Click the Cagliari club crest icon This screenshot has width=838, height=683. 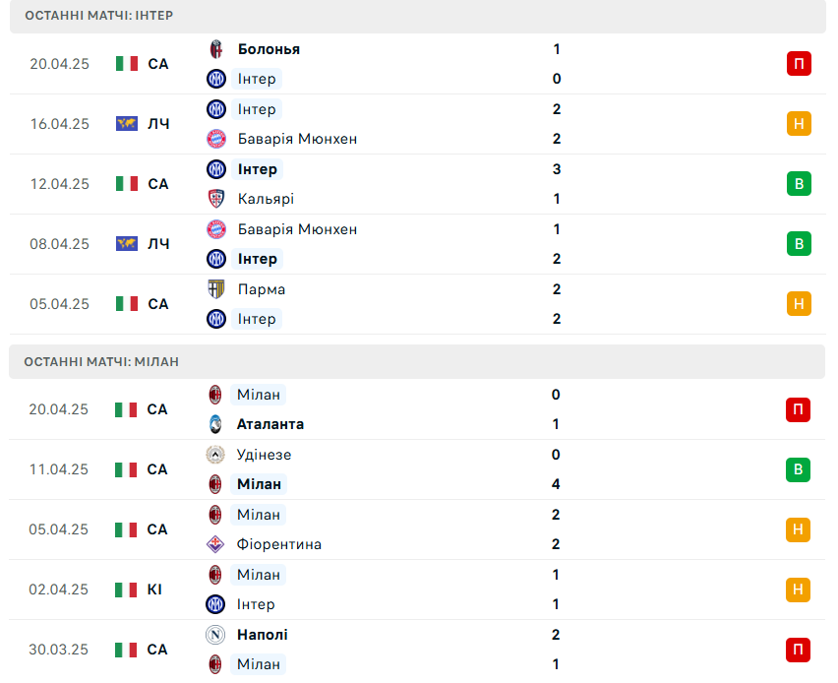tap(216, 199)
